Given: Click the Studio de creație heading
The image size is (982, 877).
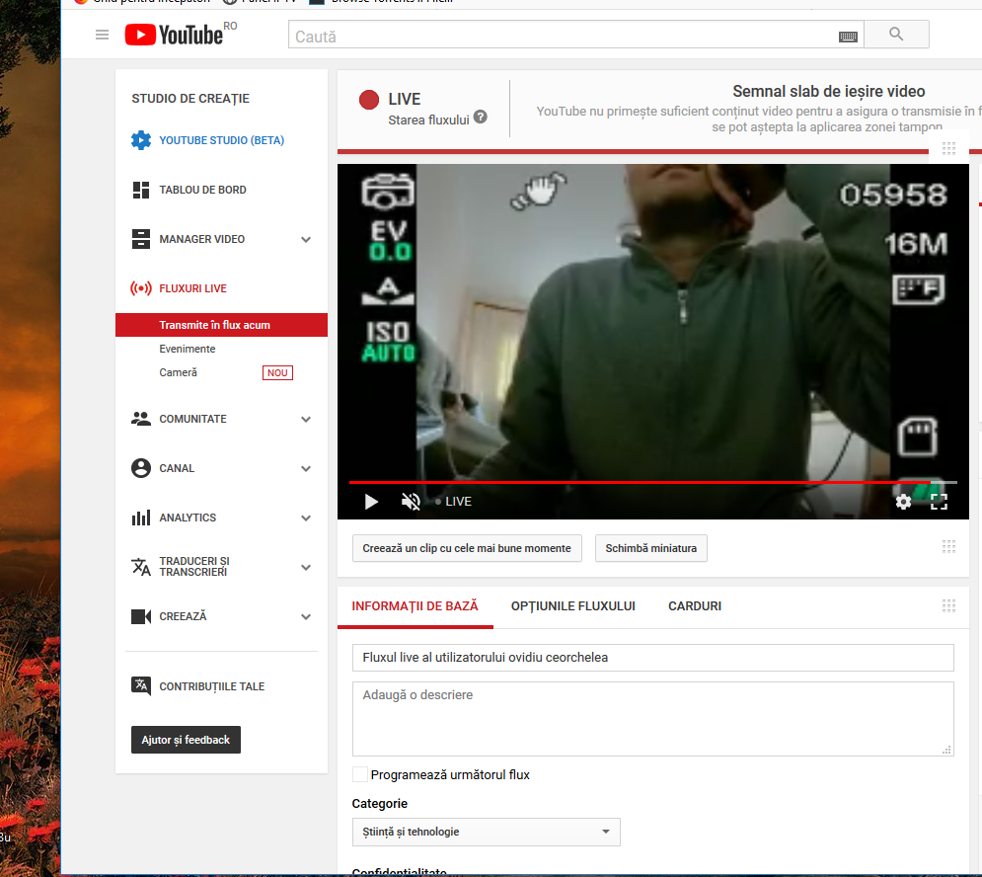Looking at the screenshot, I should tap(190, 99).
